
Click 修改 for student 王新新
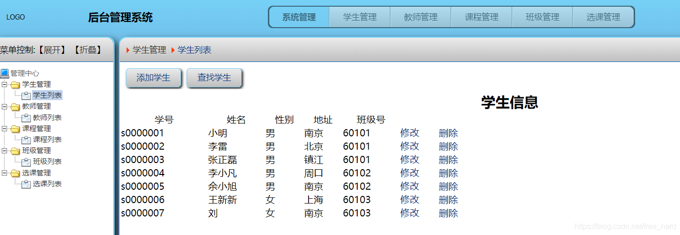(x=410, y=200)
